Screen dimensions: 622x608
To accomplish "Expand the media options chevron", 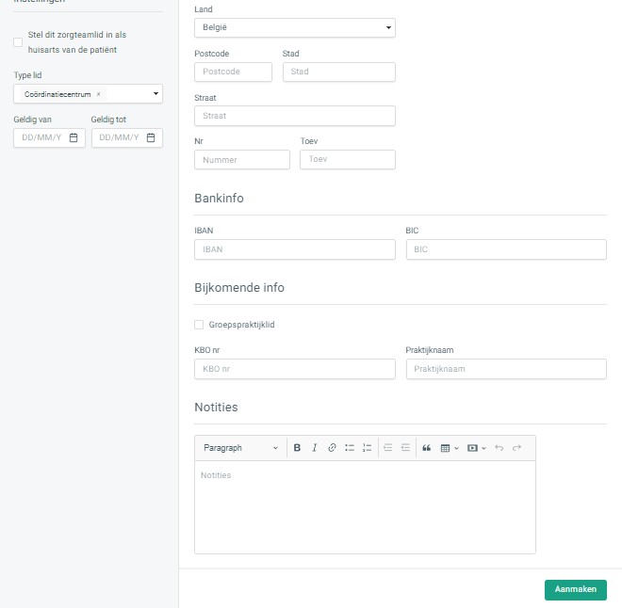I will coord(483,448).
